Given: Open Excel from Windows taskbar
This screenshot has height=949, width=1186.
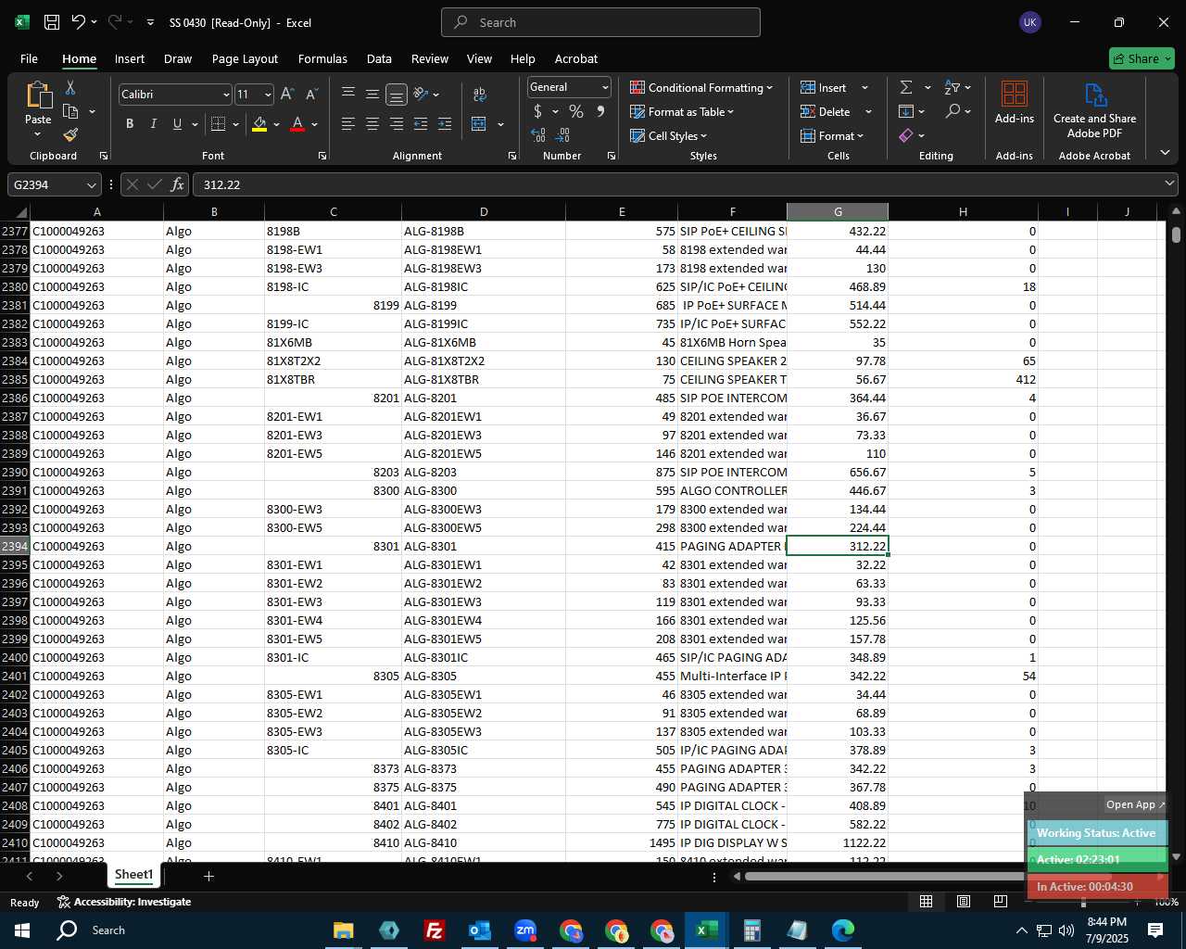Looking at the screenshot, I should click(706, 930).
